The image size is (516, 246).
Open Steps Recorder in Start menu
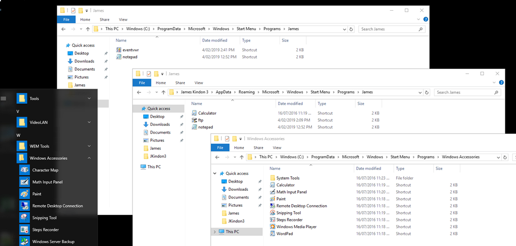46,230
